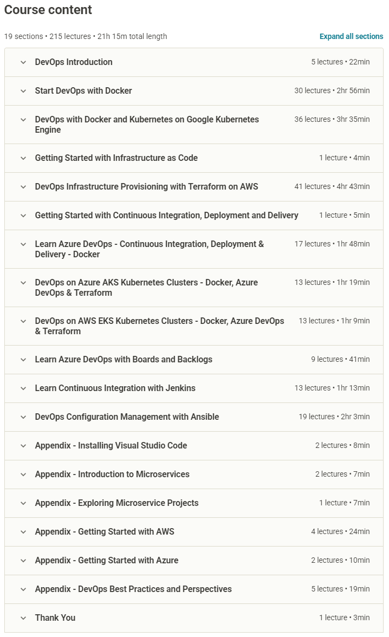This screenshot has width=389, height=637.
Task: Expand Appendix - Exploring Microservice Projects chevron
Action: point(23,503)
